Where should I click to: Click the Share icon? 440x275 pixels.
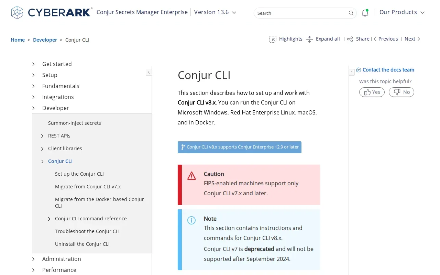tap(350, 39)
